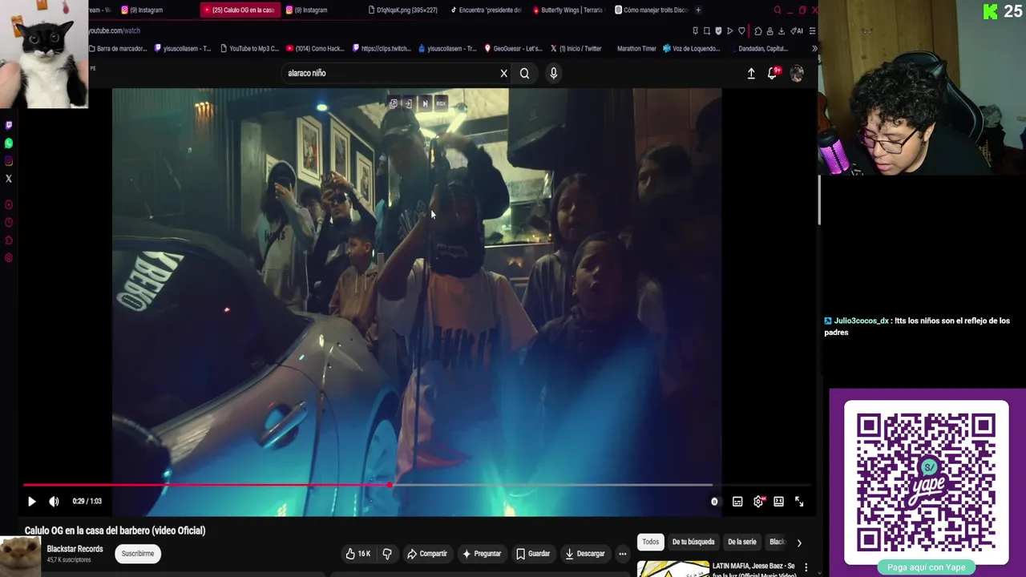Open the Marathon Timer bookmark
Viewport: 1026px width, 577px height.
[636, 48]
